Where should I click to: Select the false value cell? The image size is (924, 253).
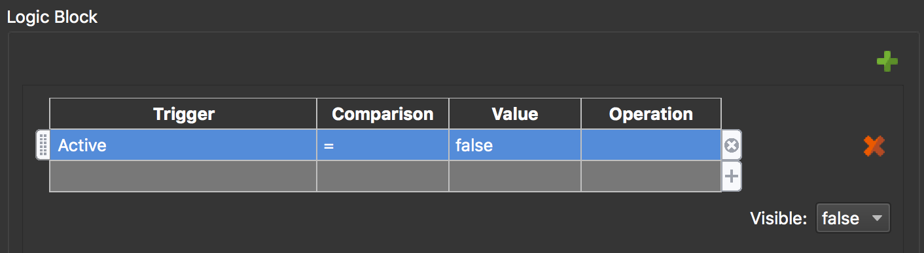pyautogui.click(x=515, y=145)
